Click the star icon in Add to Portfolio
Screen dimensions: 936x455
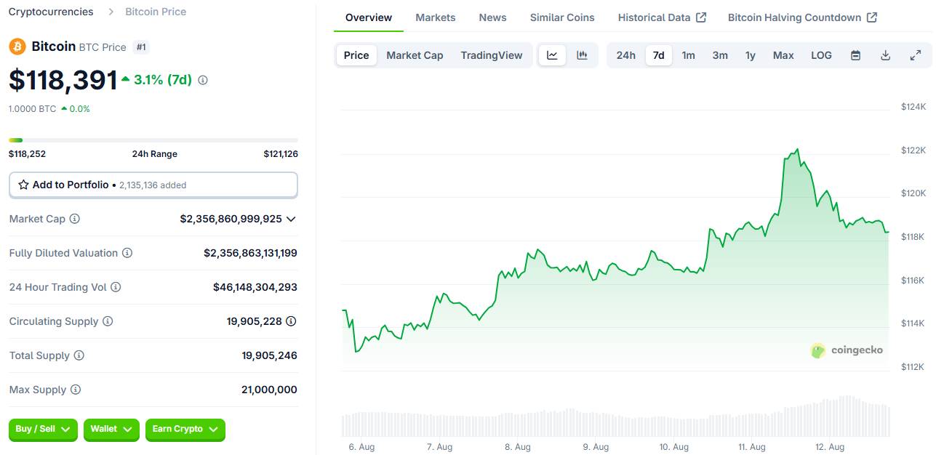point(24,185)
